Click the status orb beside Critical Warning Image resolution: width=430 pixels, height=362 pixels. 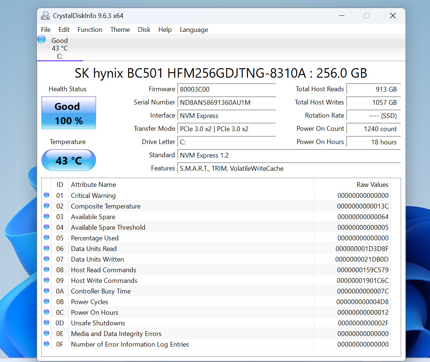[47, 195]
